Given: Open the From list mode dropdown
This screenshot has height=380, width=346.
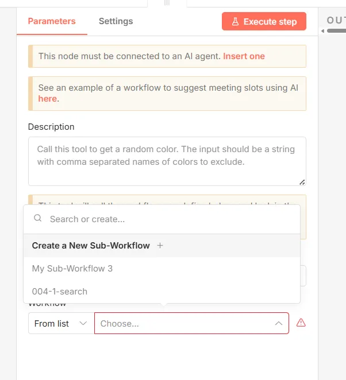Looking at the screenshot, I should point(60,324).
